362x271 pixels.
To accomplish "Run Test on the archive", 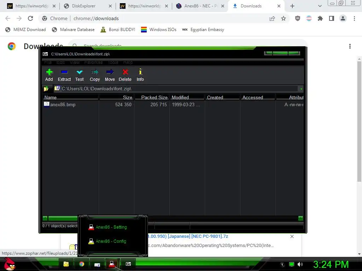I will [x=80, y=75].
